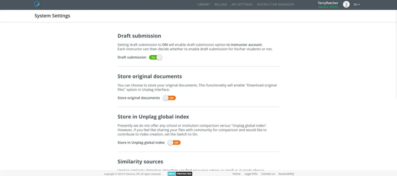
Task: Click Contact us in the footer
Action: coord(268,174)
